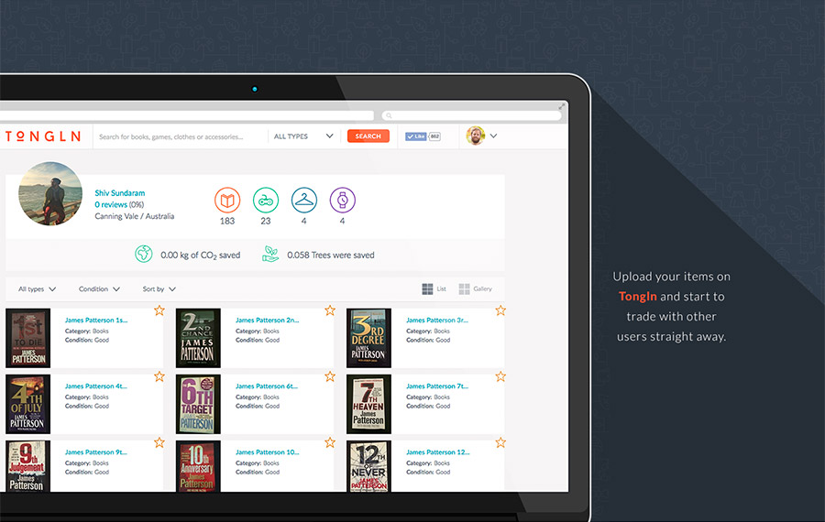
Task: Click the Like count 862 badge
Action: [434, 136]
